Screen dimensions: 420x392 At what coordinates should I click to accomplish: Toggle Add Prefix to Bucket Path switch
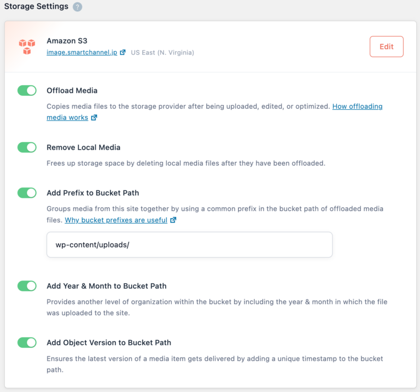27,192
